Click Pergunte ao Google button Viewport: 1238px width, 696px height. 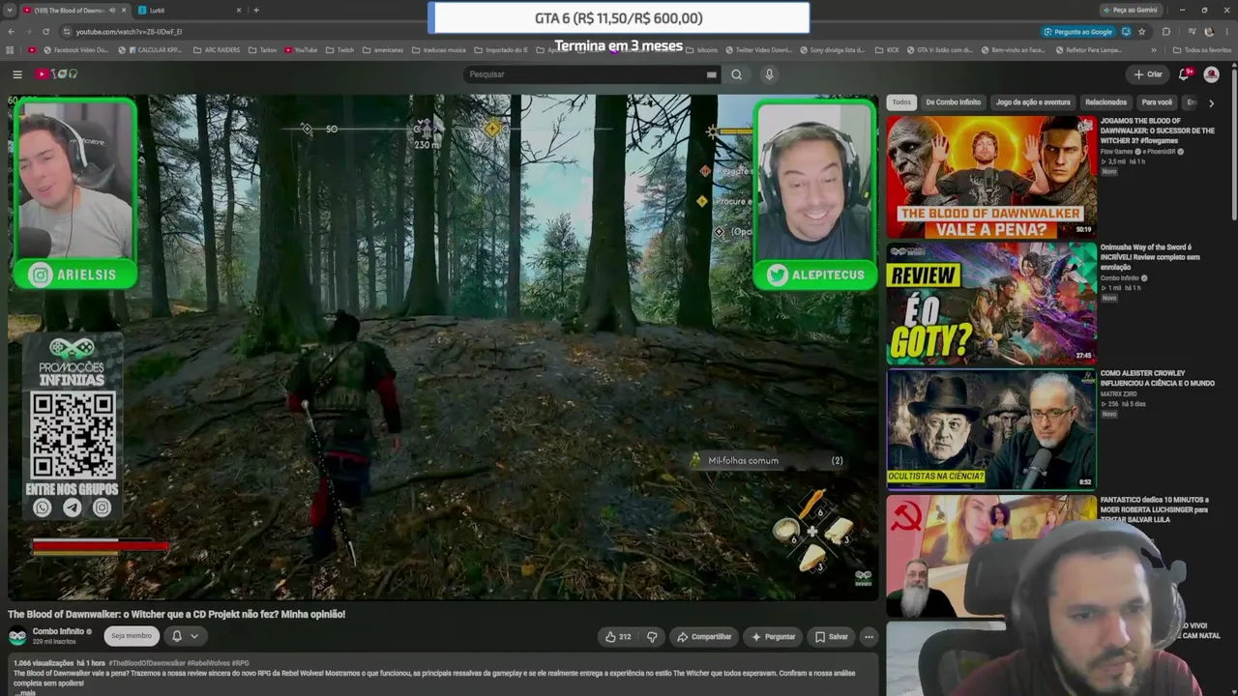(x=1076, y=31)
